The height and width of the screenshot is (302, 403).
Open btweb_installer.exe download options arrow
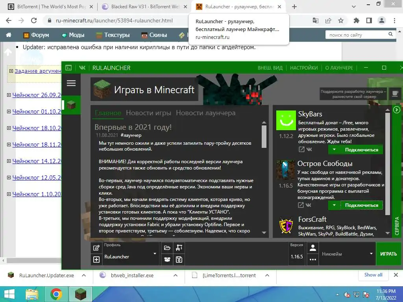coord(176,275)
